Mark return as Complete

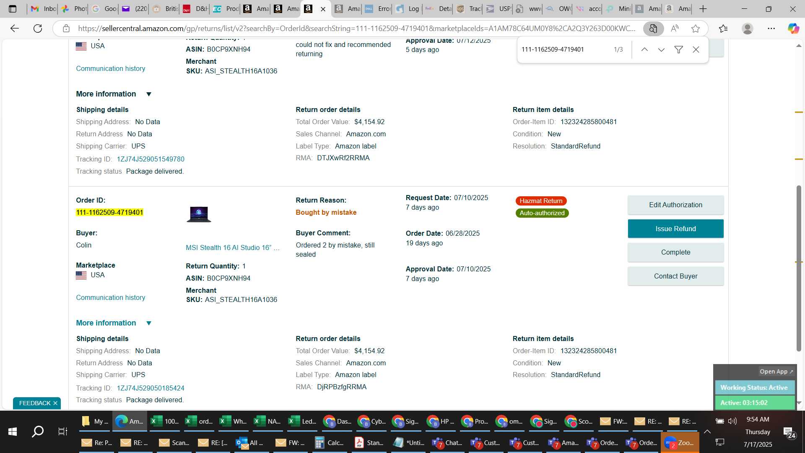tap(675, 252)
